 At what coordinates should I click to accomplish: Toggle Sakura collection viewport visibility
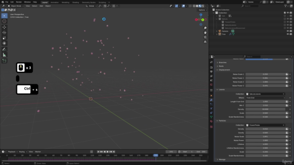[288, 19]
